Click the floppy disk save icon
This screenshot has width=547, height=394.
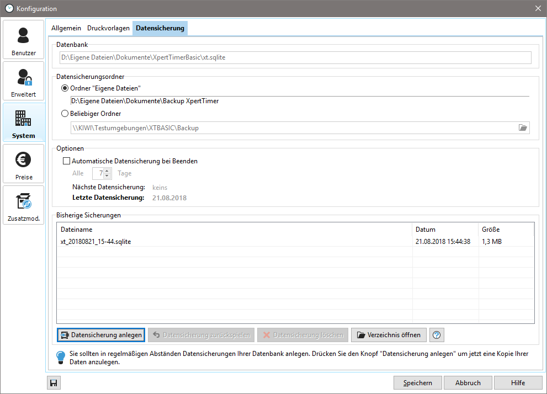click(54, 383)
